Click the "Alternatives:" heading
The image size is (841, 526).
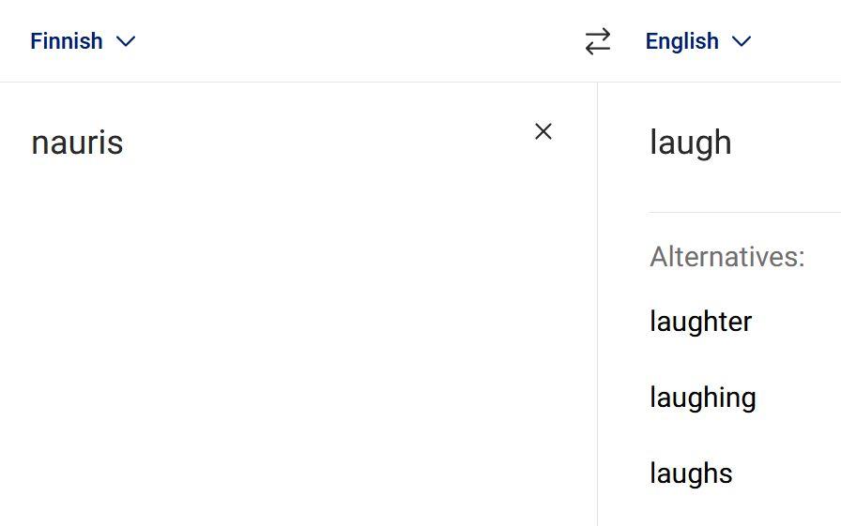[726, 257]
